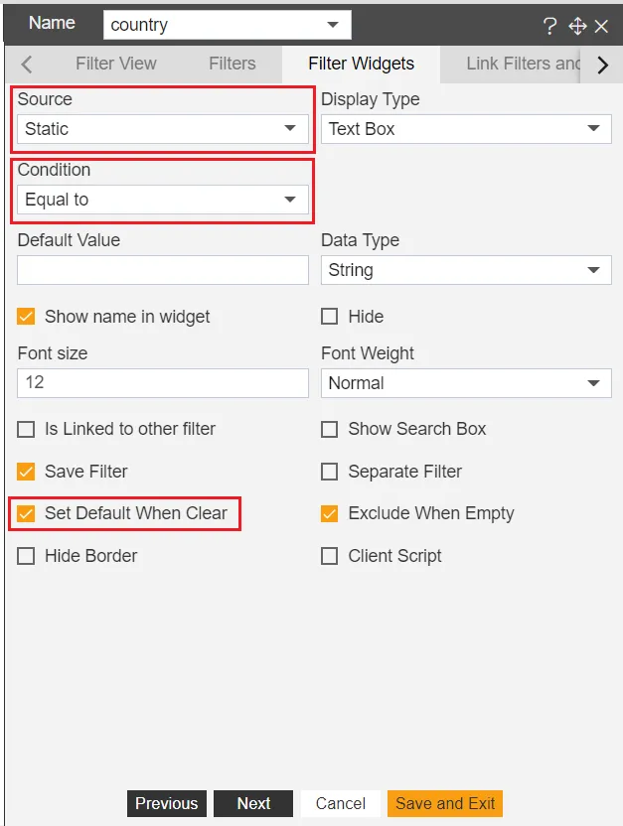Enable the Hide checkbox
623x826 pixels.
[x=330, y=317]
